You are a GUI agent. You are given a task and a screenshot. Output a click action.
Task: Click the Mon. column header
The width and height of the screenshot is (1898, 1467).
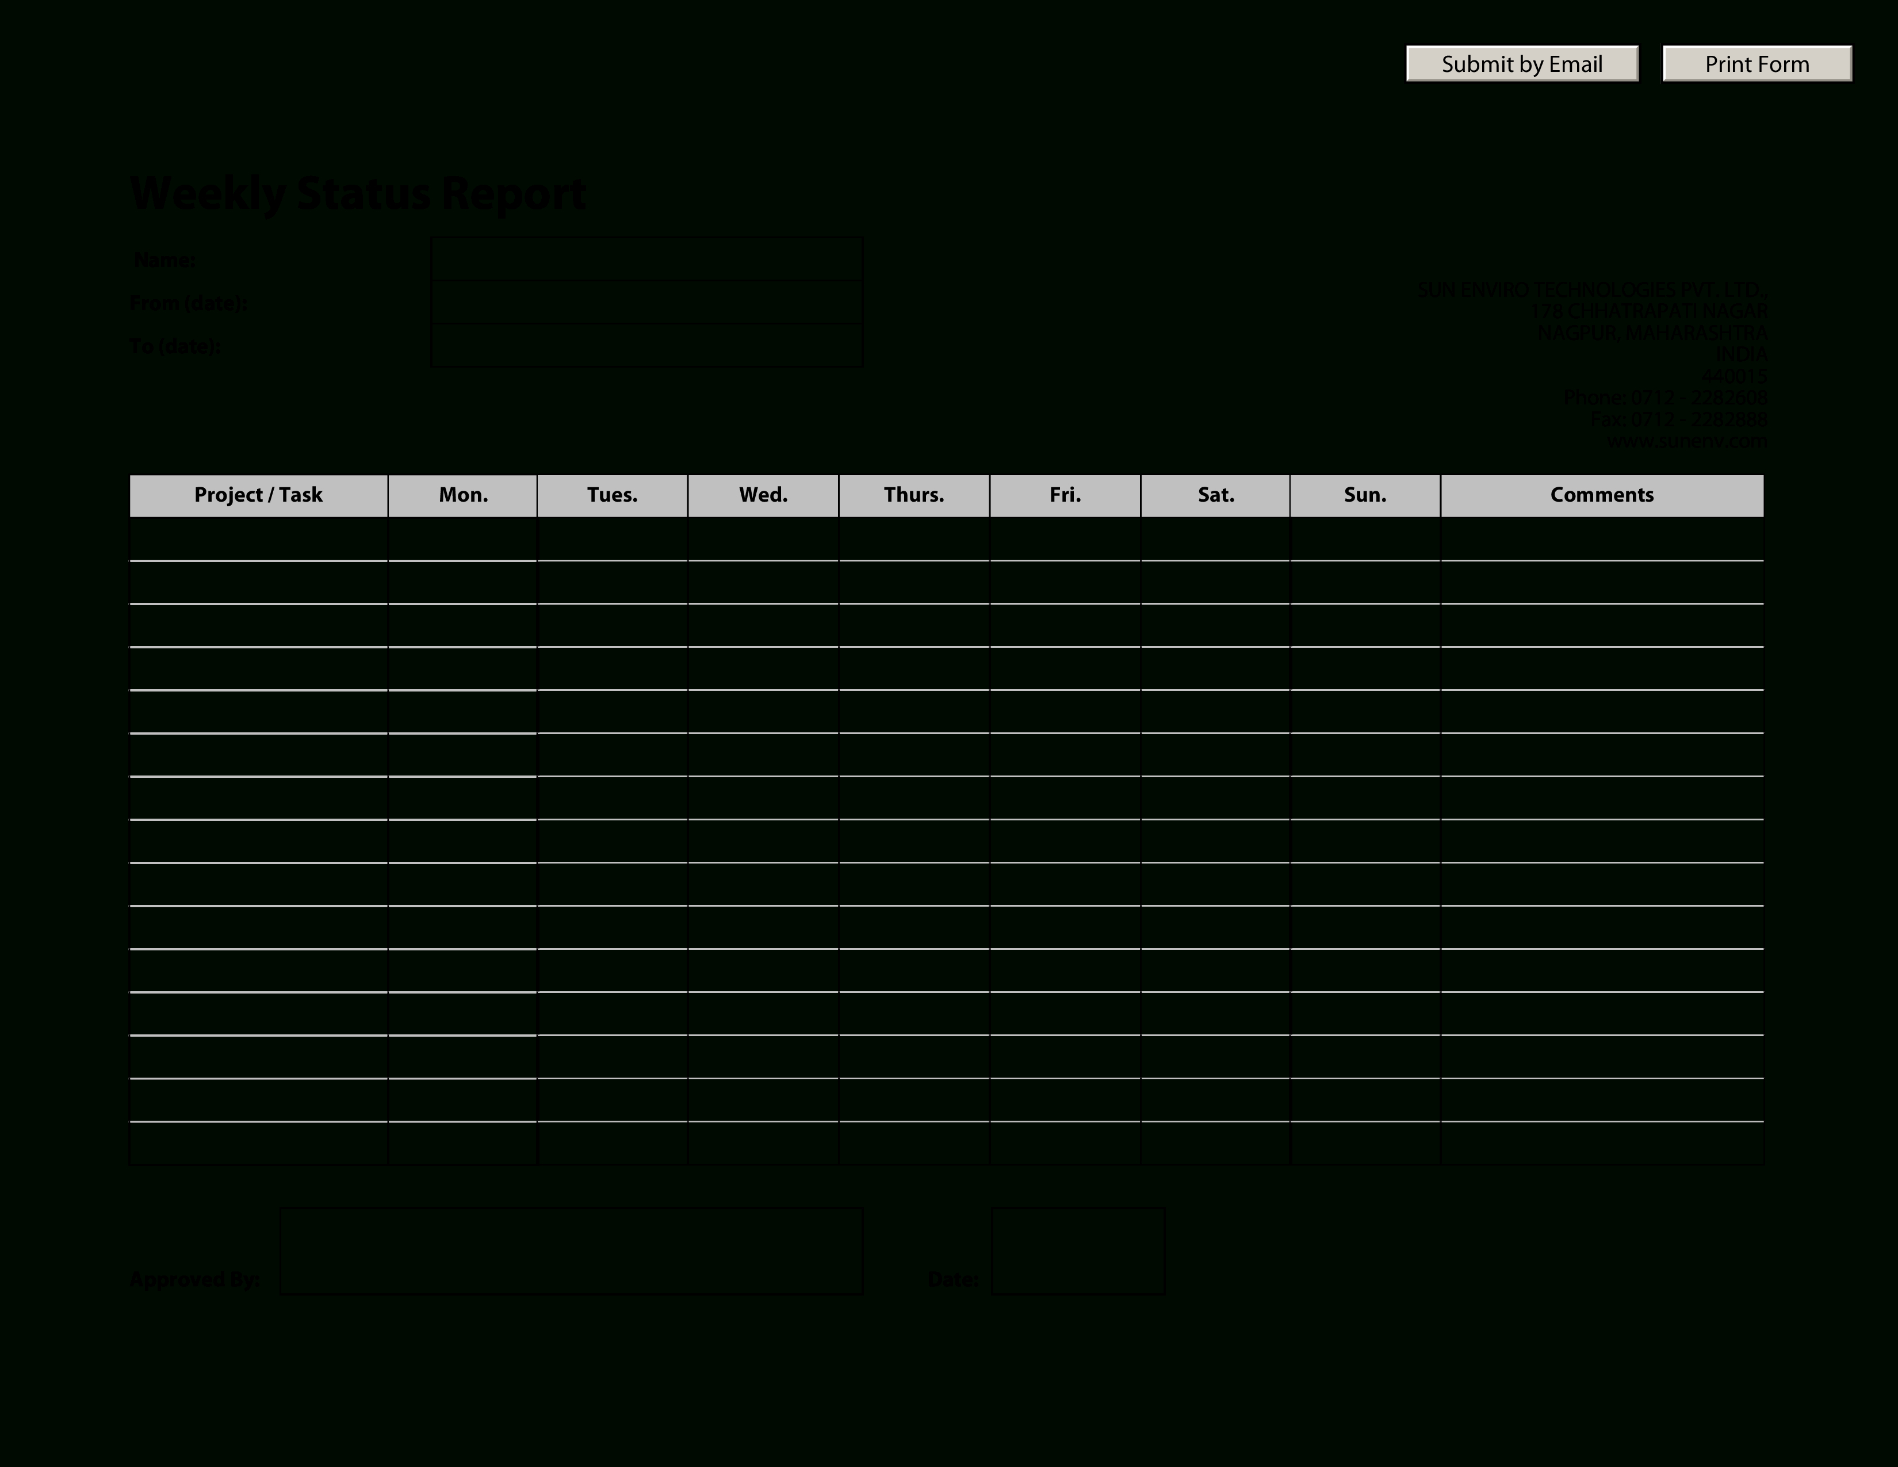click(462, 493)
